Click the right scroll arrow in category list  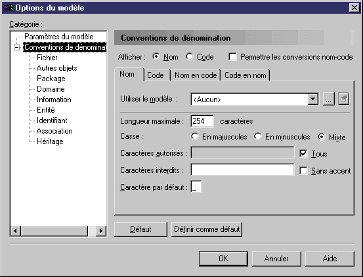(x=101, y=231)
